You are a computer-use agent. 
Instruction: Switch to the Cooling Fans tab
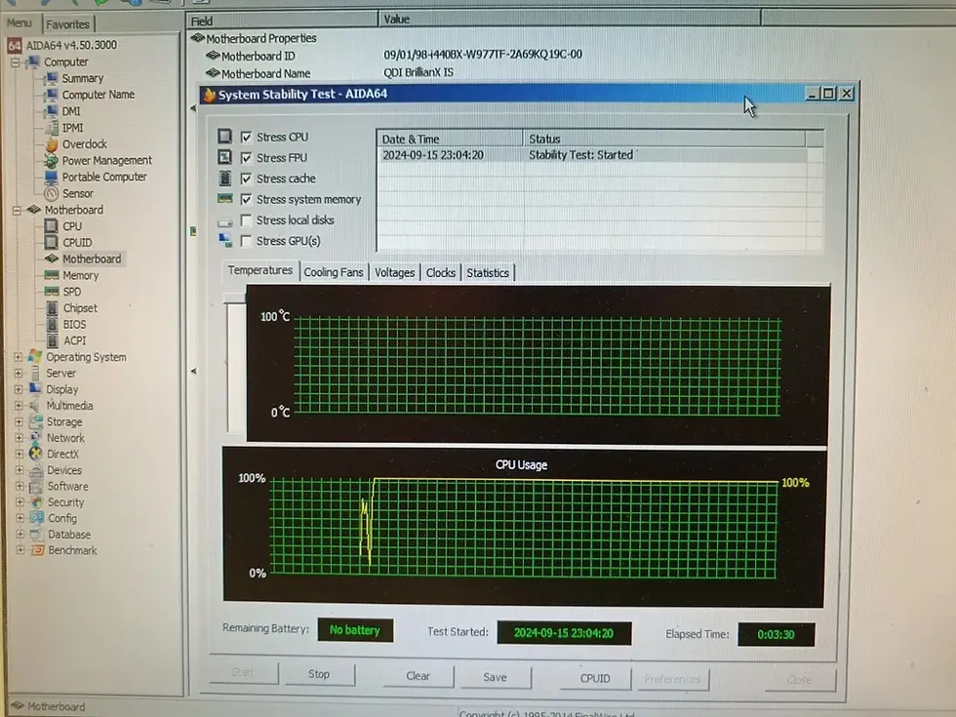tap(334, 272)
